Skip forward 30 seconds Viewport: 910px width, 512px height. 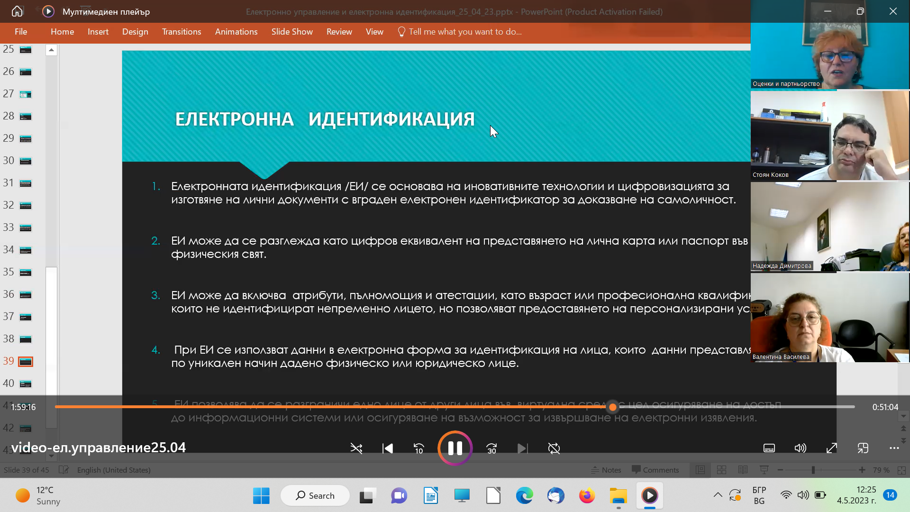[x=491, y=448]
